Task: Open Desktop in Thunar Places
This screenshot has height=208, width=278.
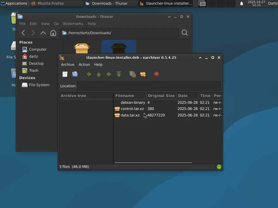Action: [36, 63]
